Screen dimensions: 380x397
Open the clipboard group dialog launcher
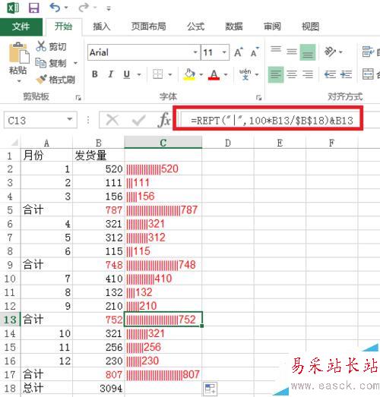pos(78,97)
